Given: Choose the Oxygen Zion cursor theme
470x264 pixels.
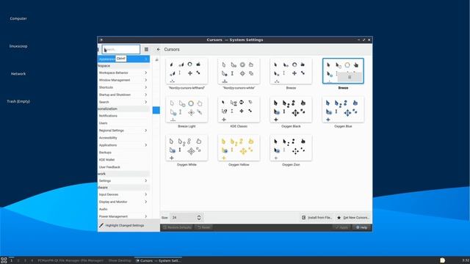Looking at the screenshot, I should pyautogui.click(x=291, y=148).
